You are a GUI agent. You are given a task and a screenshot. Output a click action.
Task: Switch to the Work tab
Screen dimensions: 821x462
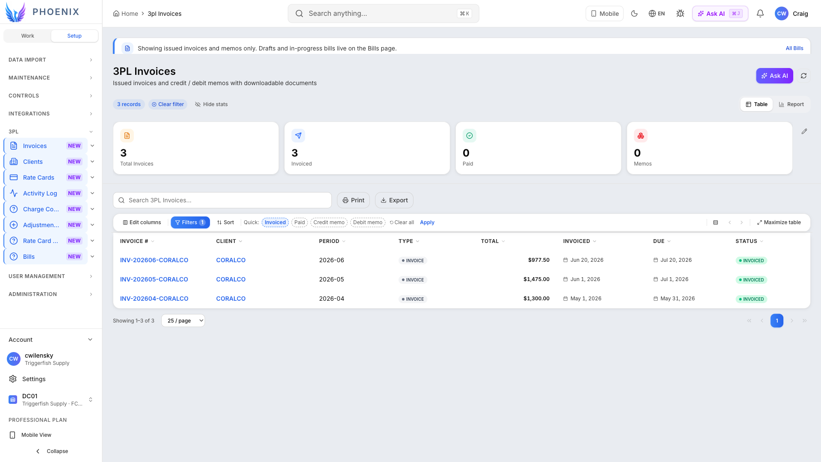28,36
